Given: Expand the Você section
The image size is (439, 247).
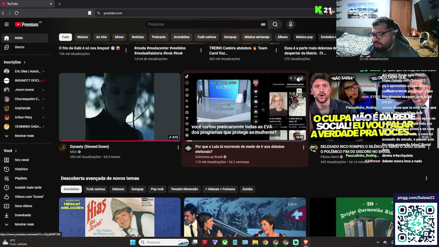Looking at the screenshot, I should click(10, 151).
